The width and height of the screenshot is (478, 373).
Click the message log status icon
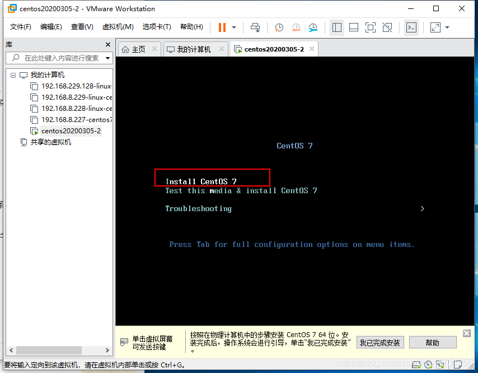click(458, 365)
